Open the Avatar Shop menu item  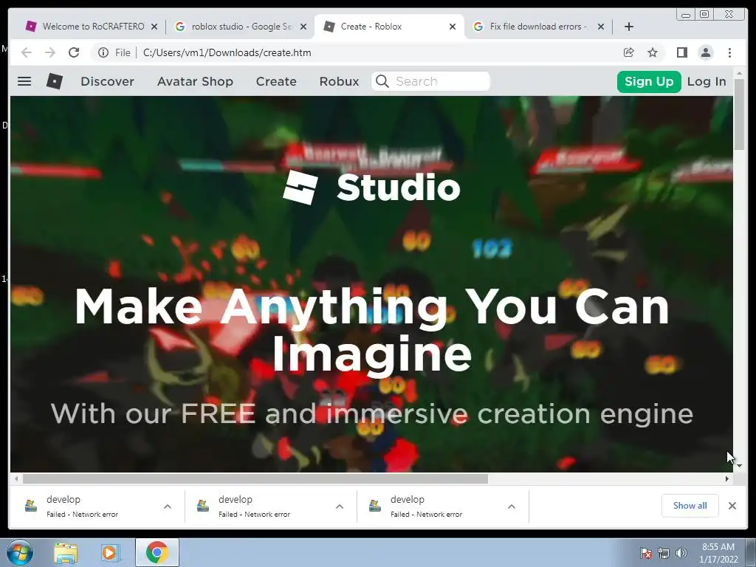195,81
